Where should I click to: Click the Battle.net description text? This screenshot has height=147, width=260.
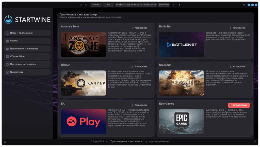point(228,36)
